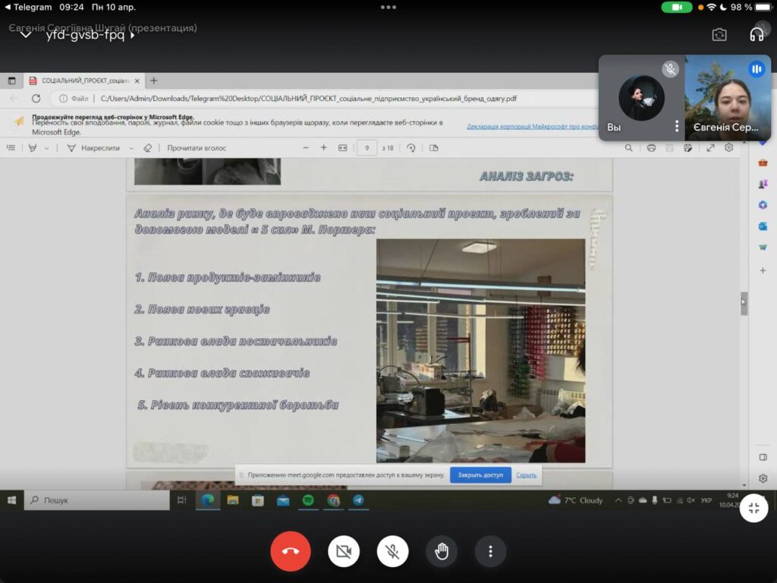Open more options in the call controls
The image size is (777, 583).
[490, 551]
